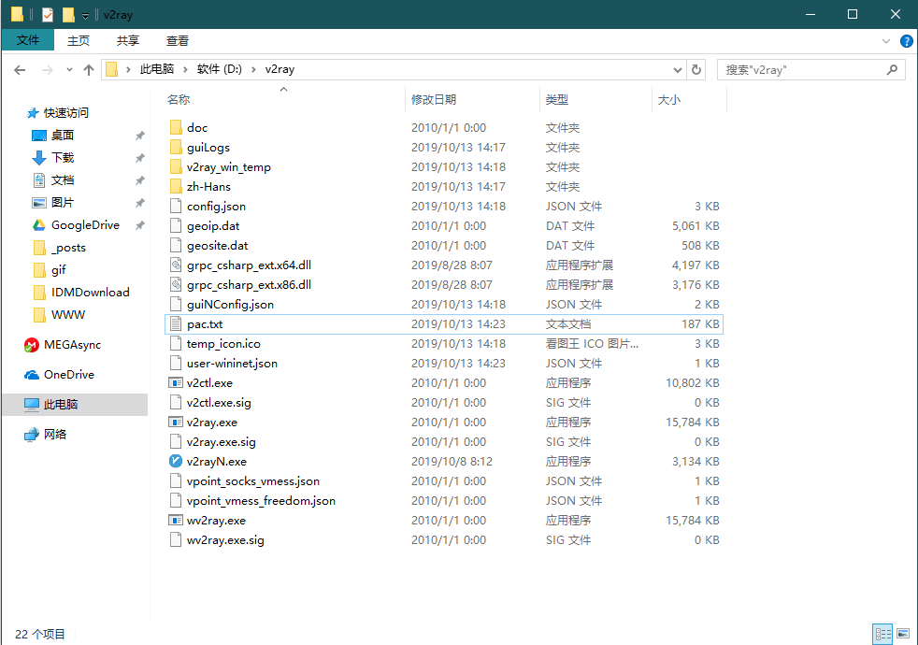Screen dimensions: 918x645
Task: Click the config.json file icon
Action: [175, 206]
